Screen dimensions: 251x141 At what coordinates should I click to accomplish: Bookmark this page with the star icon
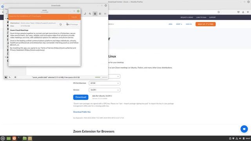219,12
